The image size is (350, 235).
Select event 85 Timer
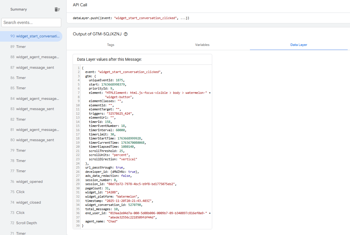[x=31, y=88]
